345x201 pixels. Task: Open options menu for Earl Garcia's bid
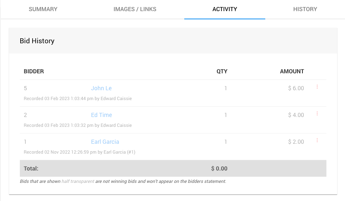[317, 140]
